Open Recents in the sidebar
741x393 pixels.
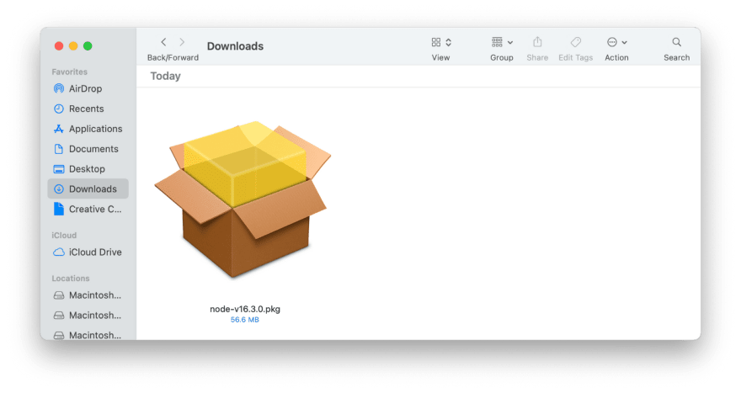tap(88, 109)
